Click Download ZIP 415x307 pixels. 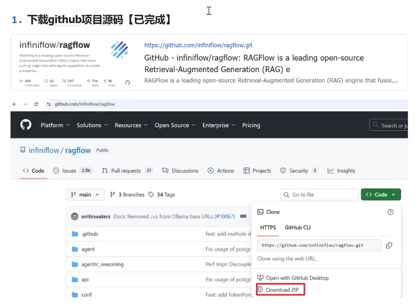tap(280, 290)
